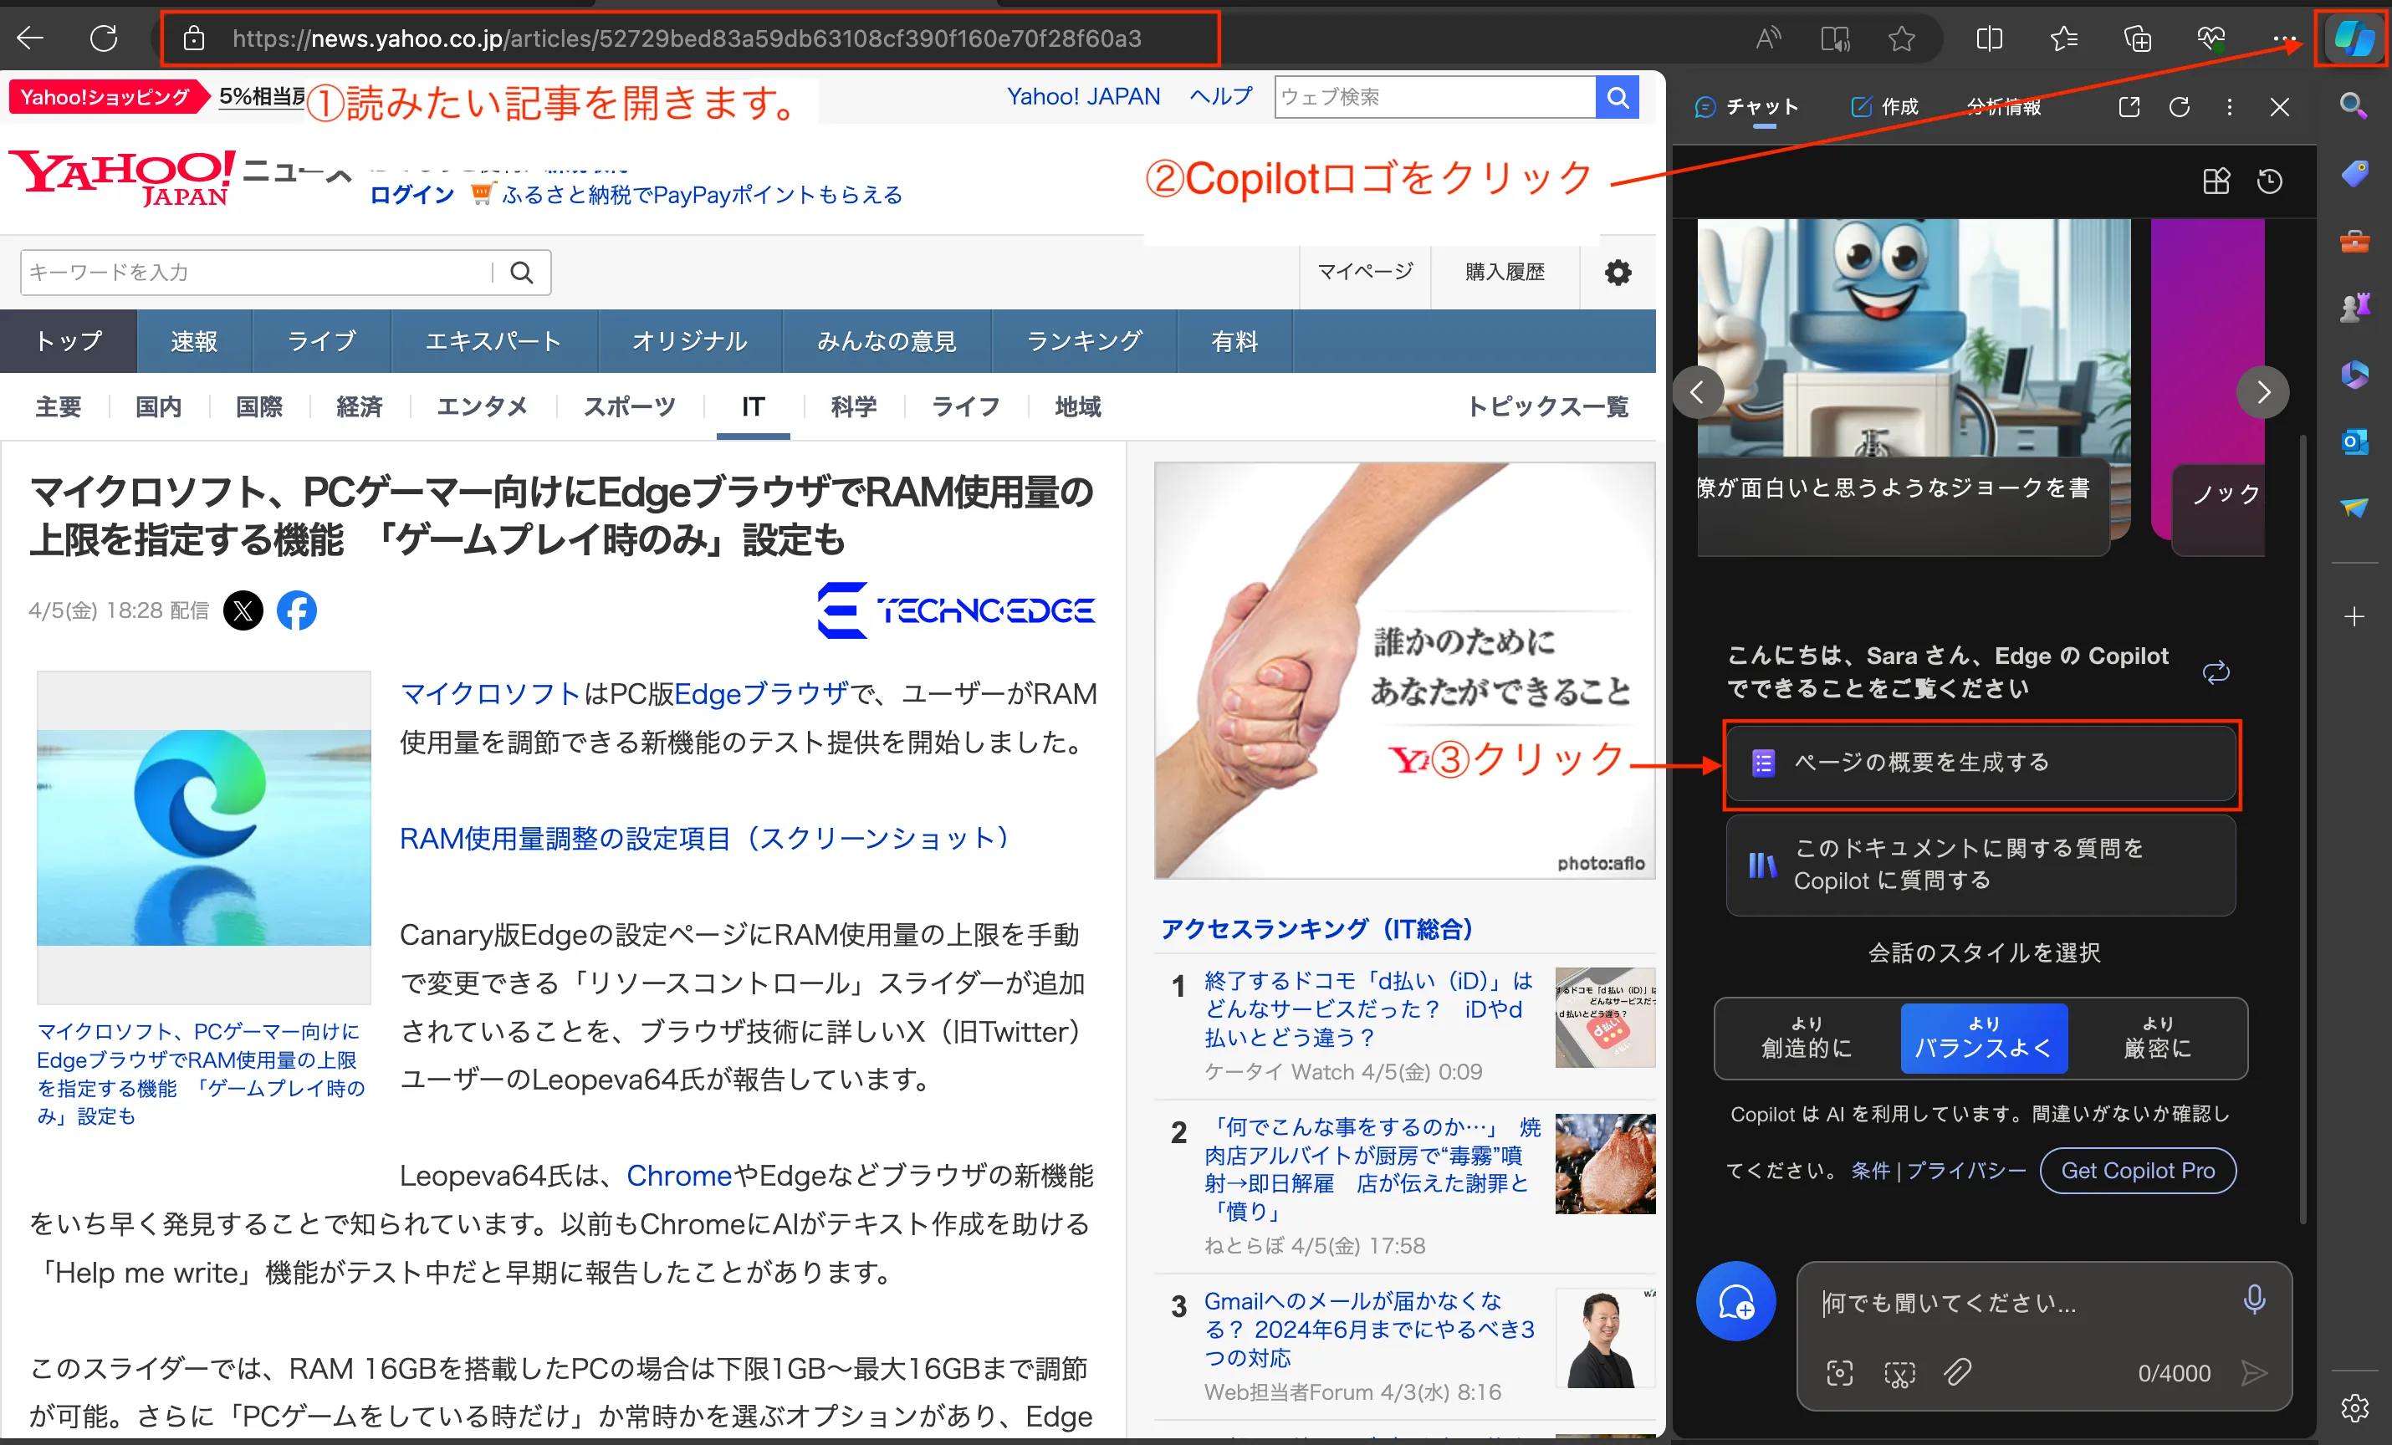Image resolution: width=2392 pixels, height=1445 pixels.
Task: Click ページの概要を生成する button
Action: (1981, 763)
